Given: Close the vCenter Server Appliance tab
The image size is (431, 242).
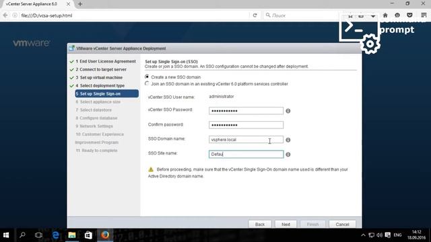Looking at the screenshot, I should (x=68, y=4).
